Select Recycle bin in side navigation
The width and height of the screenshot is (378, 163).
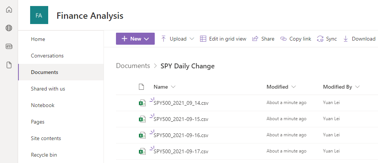click(44, 155)
